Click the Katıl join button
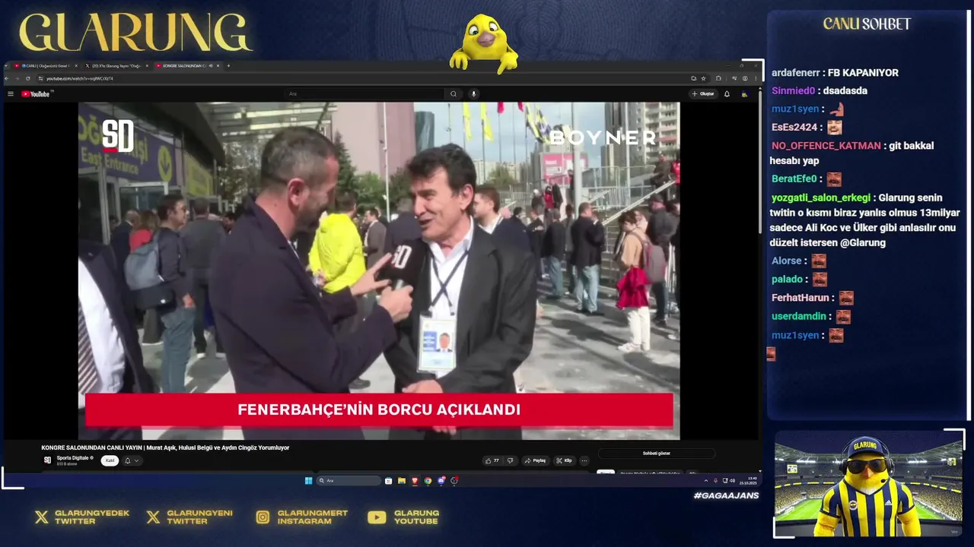This screenshot has height=547, width=974. [x=110, y=460]
